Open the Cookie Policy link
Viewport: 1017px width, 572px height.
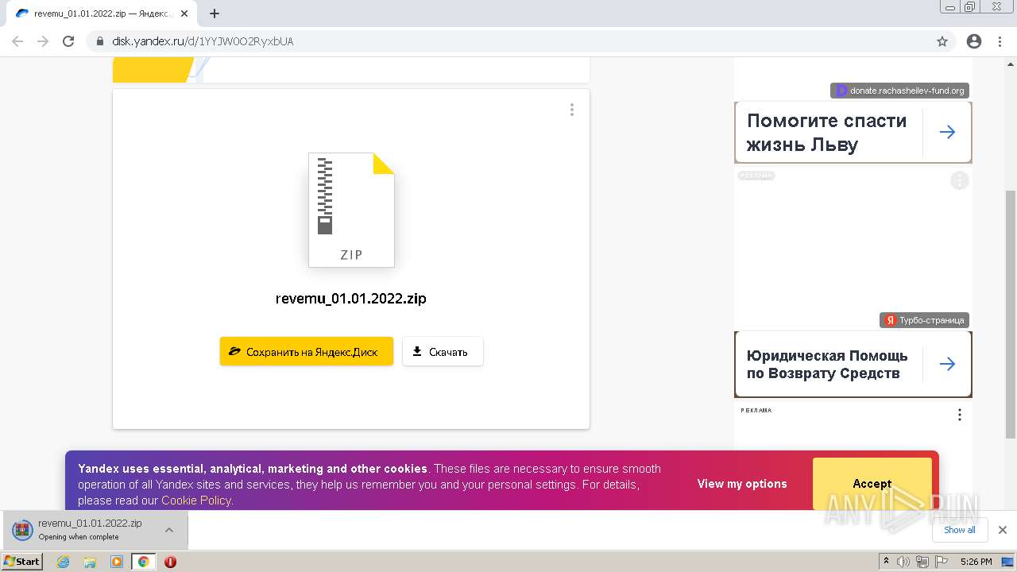tap(196, 500)
